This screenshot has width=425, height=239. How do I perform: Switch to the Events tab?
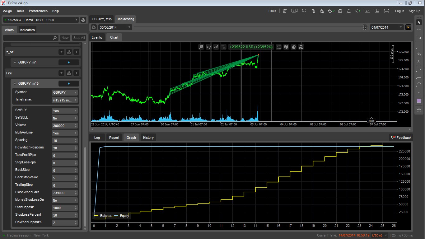(97, 37)
